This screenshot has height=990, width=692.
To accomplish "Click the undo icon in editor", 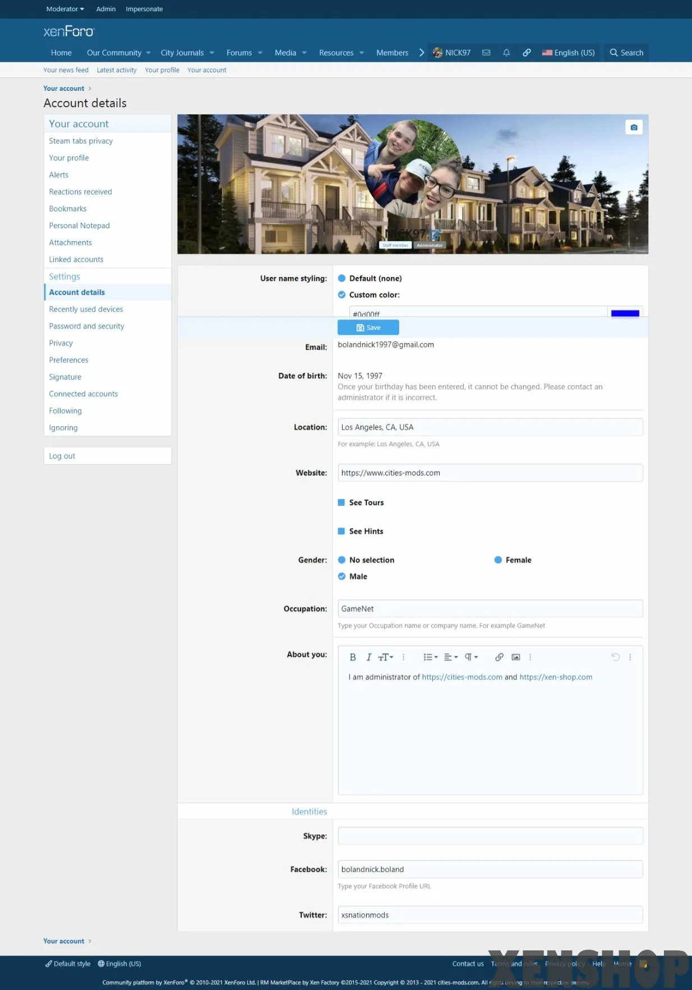I will [x=615, y=657].
